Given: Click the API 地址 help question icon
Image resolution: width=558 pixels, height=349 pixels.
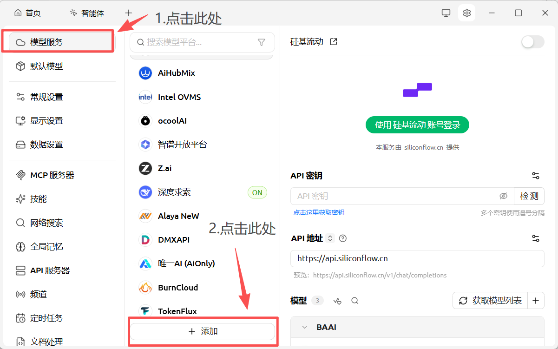Looking at the screenshot, I should tap(343, 238).
